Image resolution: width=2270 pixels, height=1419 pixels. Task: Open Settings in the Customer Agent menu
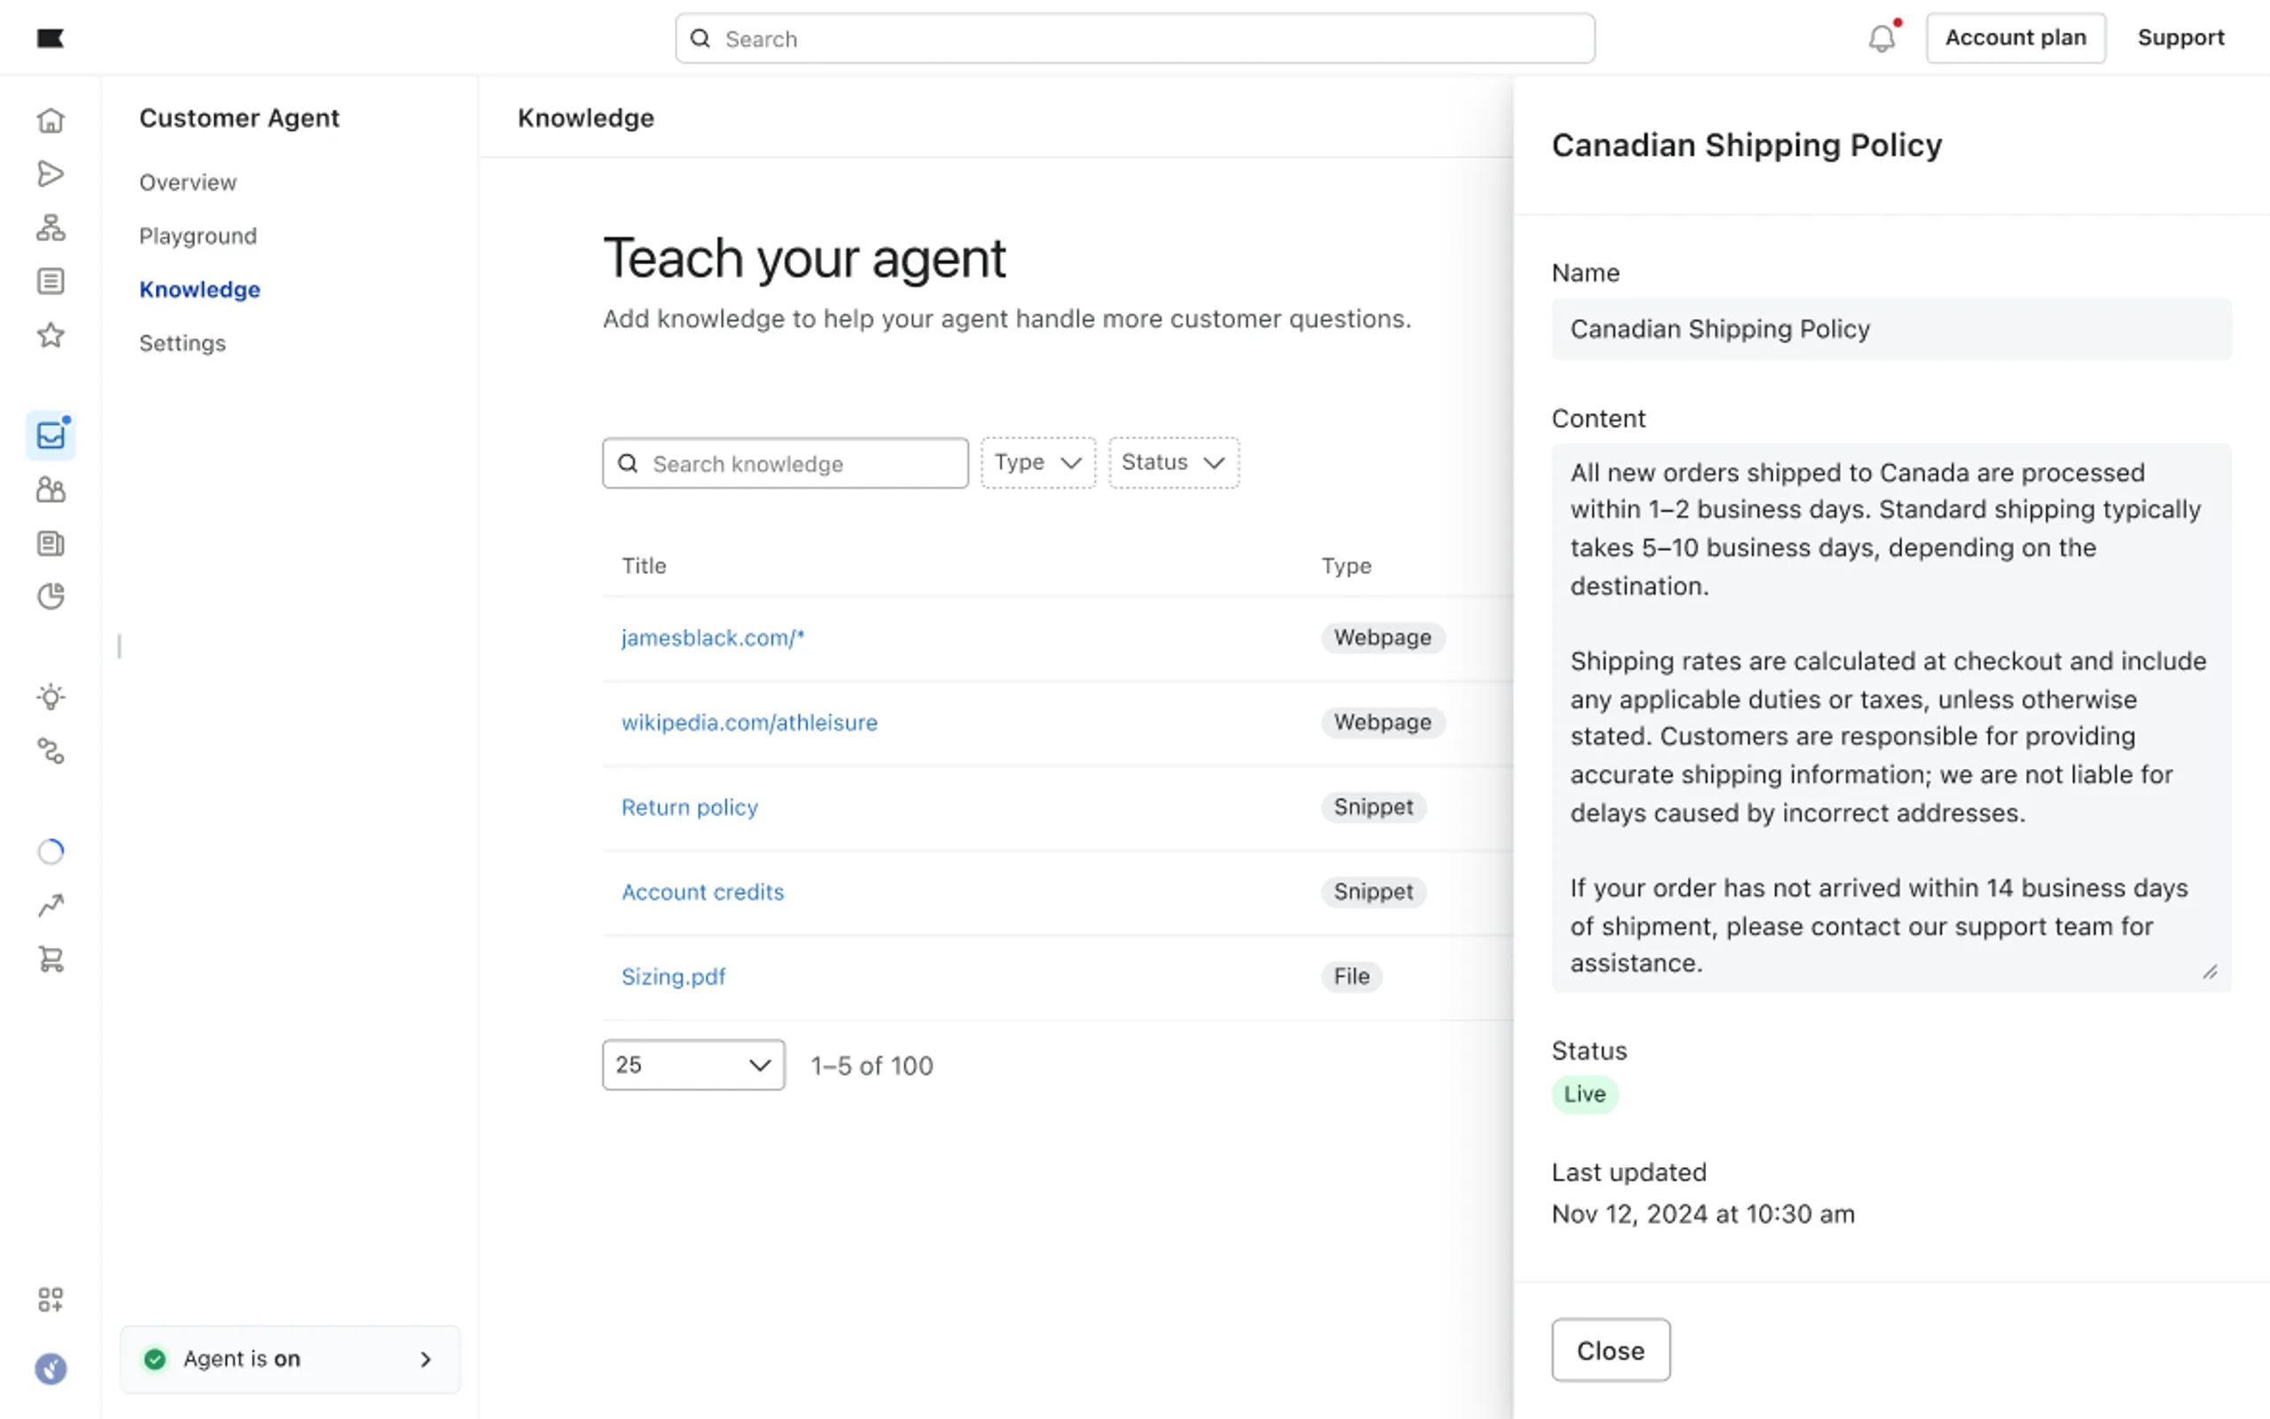[182, 343]
